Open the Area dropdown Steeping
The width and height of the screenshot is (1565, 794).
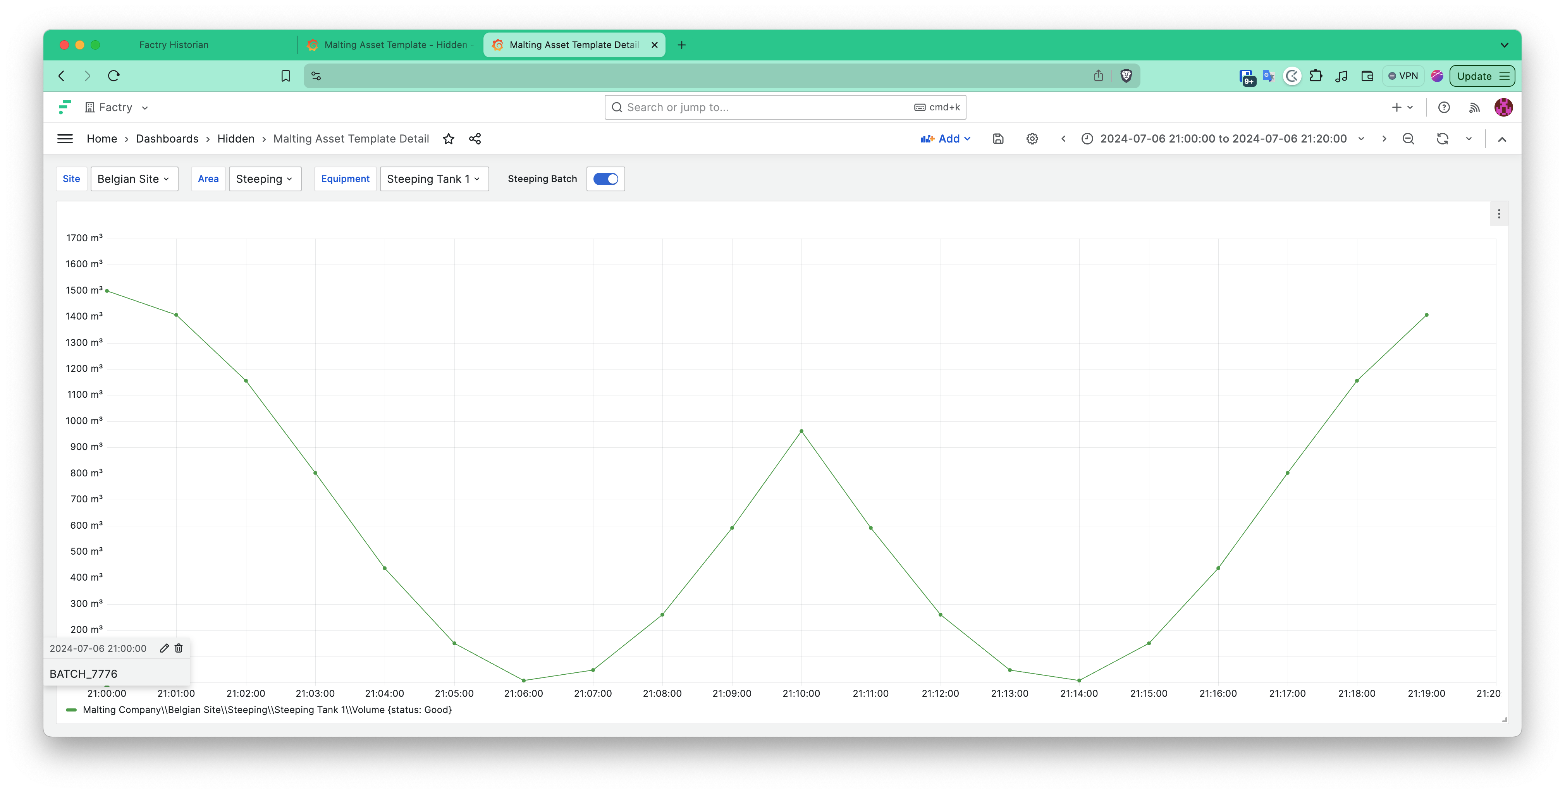[x=265, y=179]
